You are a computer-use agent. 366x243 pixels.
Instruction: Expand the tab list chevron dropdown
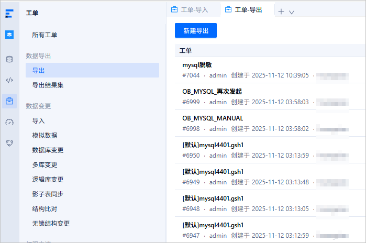(x=292, y=12)
